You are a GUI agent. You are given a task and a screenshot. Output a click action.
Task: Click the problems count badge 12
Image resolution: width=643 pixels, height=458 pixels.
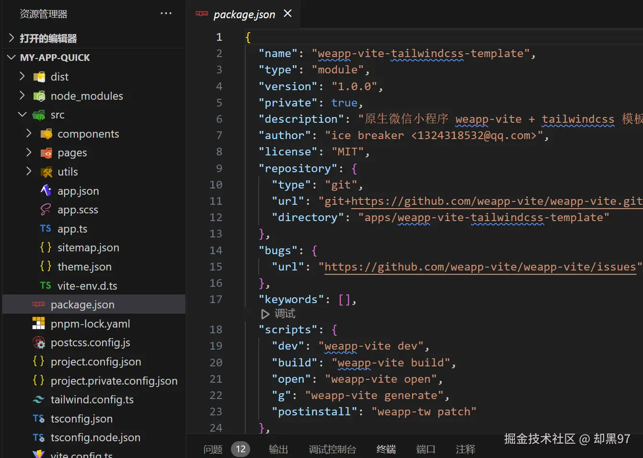pos(241,449)
